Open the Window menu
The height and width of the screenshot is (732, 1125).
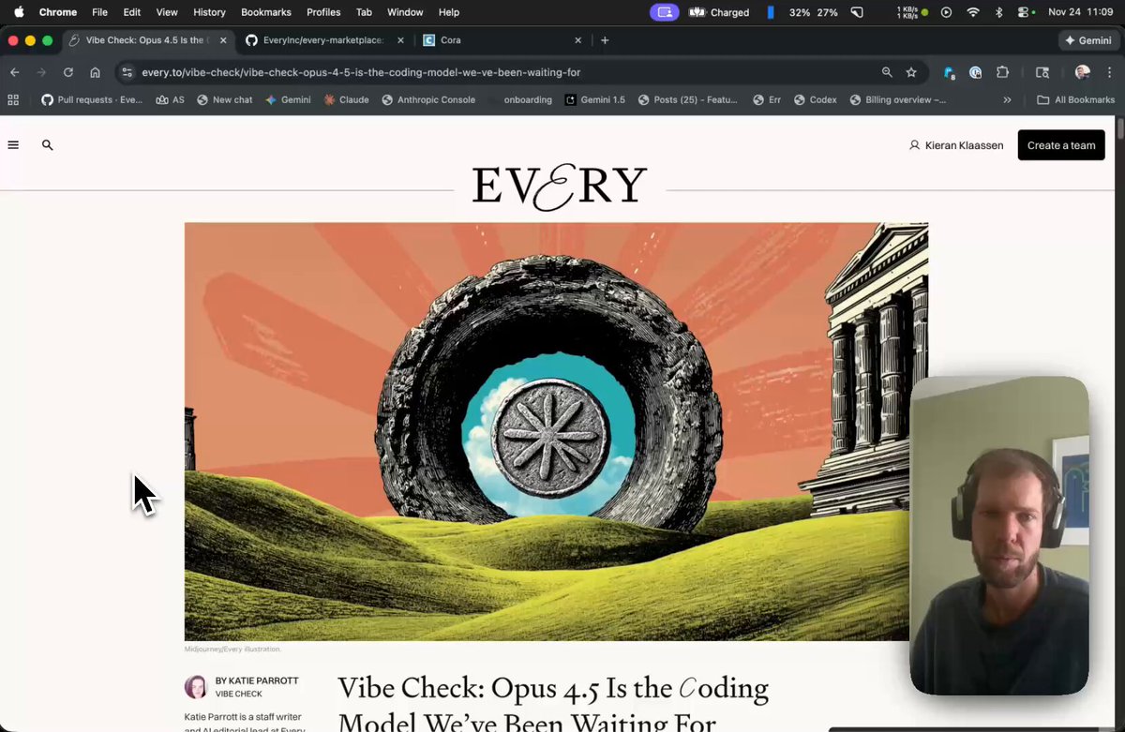coord(405,12)
